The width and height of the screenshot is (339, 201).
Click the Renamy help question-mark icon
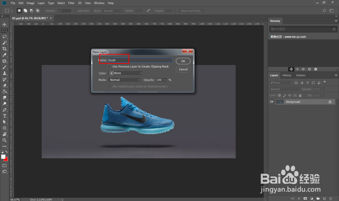pyautogui.click(x=316, y=69)
